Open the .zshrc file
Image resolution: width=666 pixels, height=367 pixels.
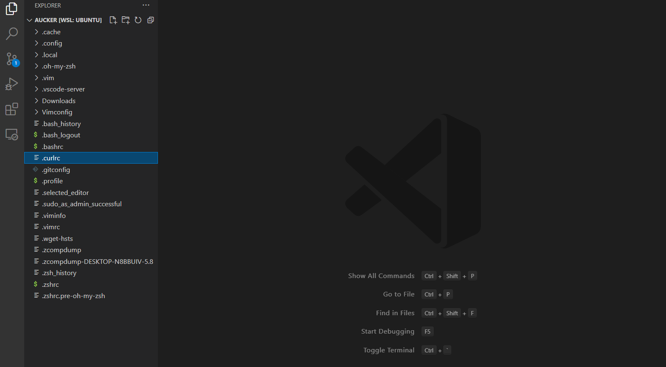click(x=91, y=284)
